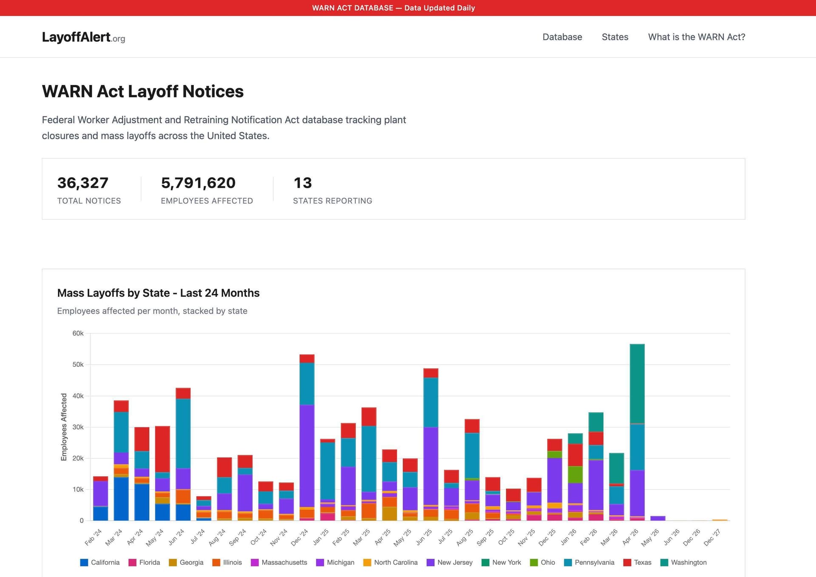Viewport: 816px width, 577px height.
Task: Select the Georgia legend color swatch
Action: coord(174,562)
